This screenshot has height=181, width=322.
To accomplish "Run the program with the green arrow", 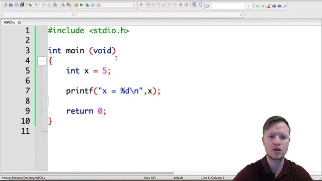I will pos(82,5).
